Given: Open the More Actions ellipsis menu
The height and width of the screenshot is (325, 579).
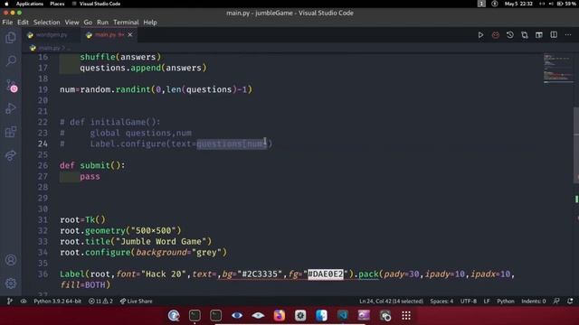Looking at the screenshot, I should coord(568,35).
